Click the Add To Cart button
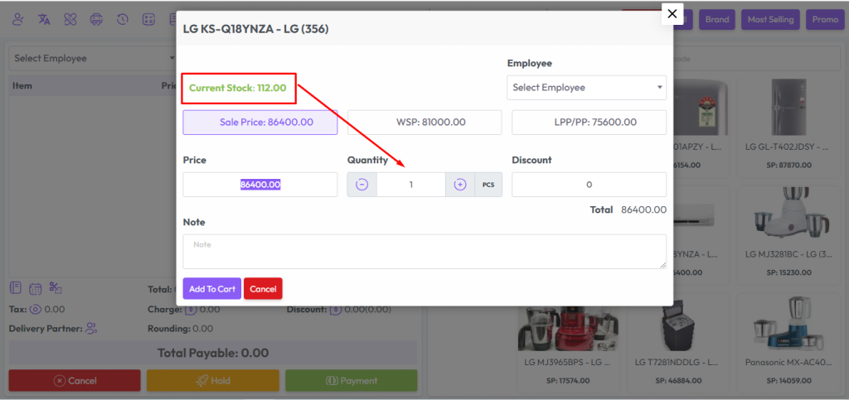849x400 pixels. pos(212,289)
